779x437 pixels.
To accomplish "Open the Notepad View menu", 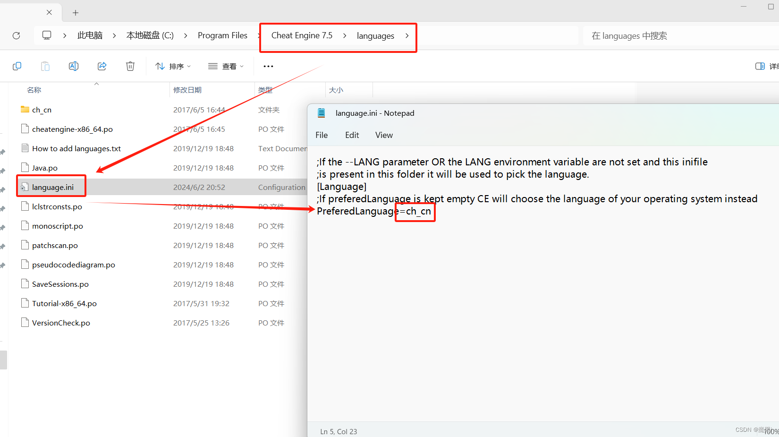I will [x=384, y=135].
